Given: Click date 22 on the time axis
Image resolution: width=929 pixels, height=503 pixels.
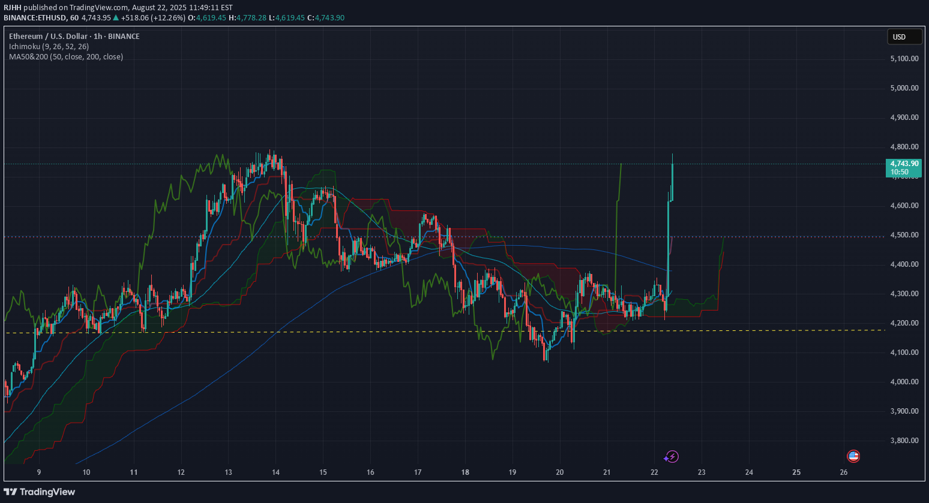Looking at the screenshot, I should [654, 472].
